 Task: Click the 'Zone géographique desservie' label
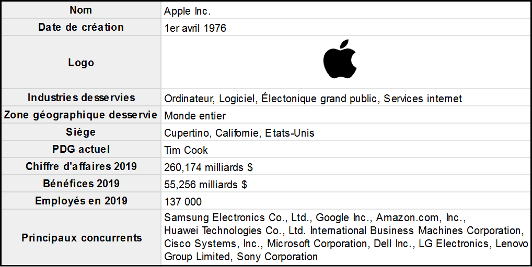pyautogui.click(x=81, y=115)
